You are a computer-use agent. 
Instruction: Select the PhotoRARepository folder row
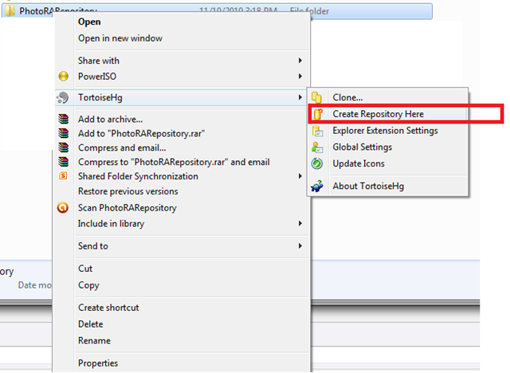coord(239,10)
